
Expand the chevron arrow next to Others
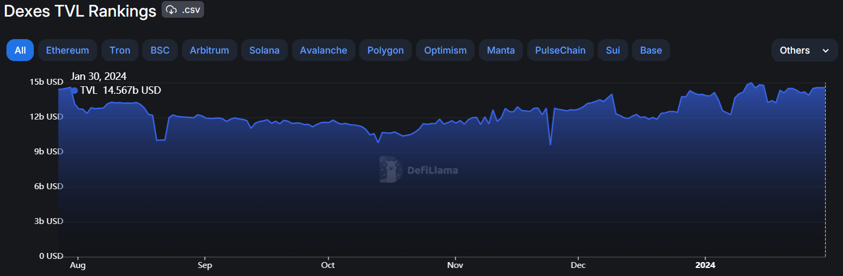click(826, 51)
